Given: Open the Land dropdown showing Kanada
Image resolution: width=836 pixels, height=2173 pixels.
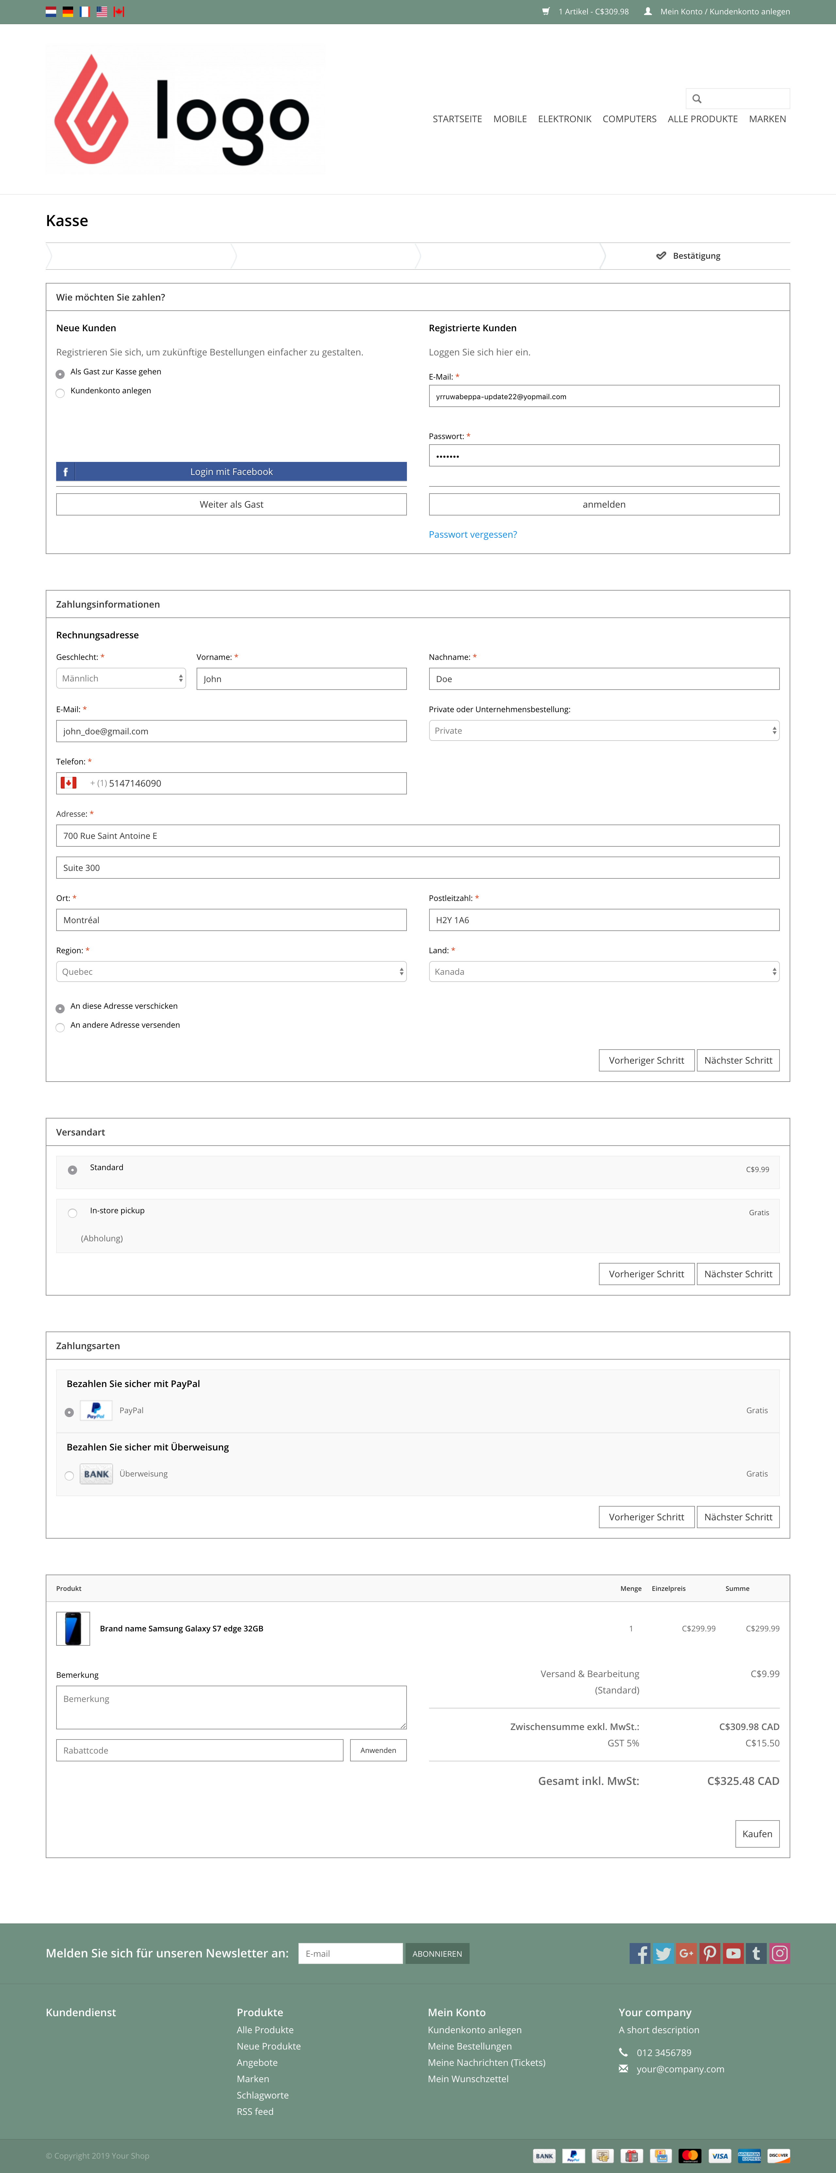Looking at the screenshot, I should (604, 972).
